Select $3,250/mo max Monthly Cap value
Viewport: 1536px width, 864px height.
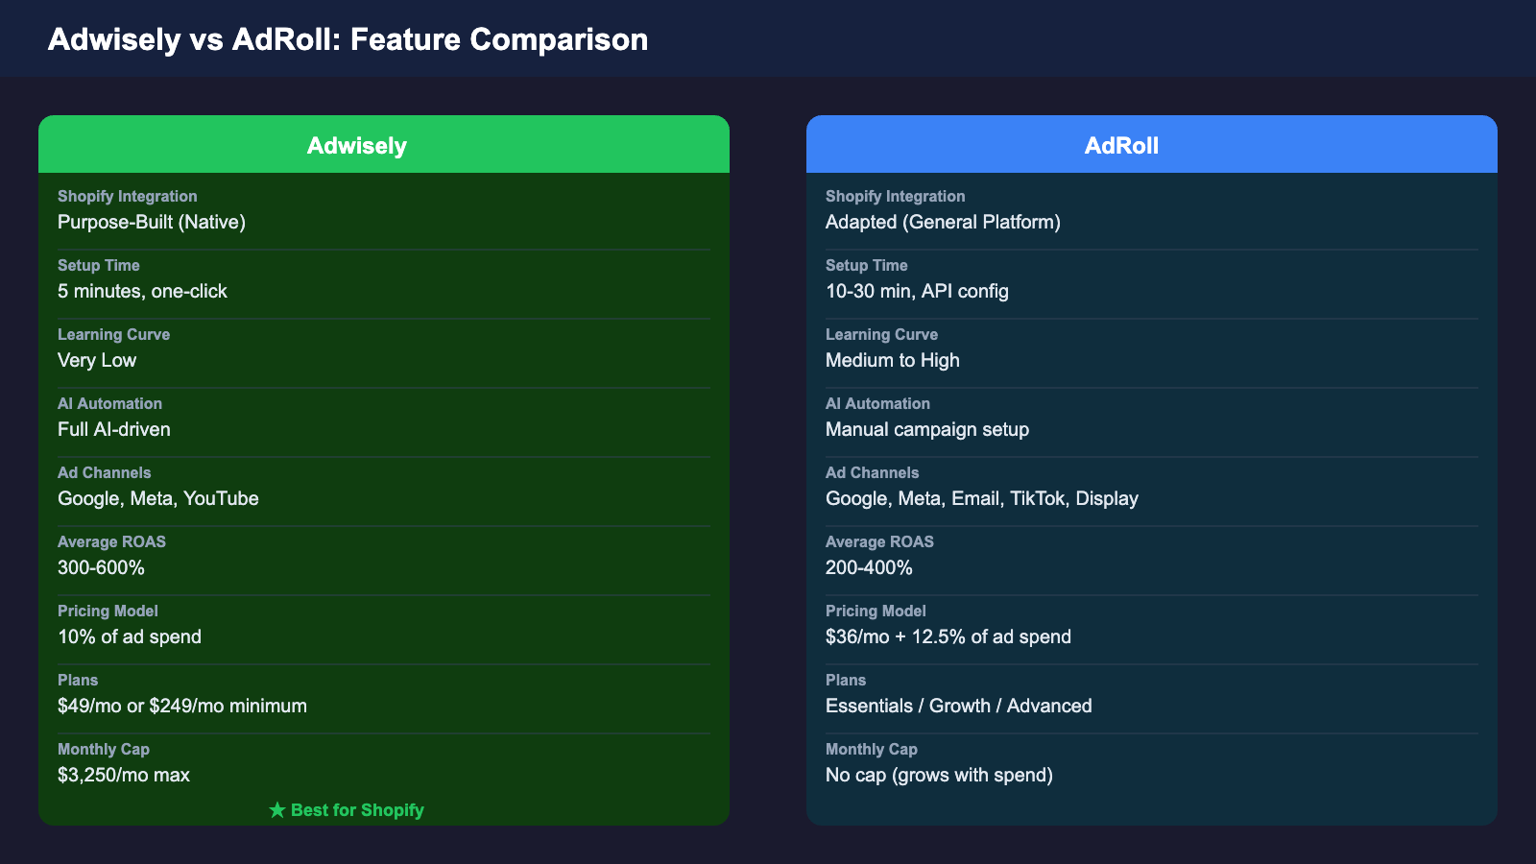123,775
